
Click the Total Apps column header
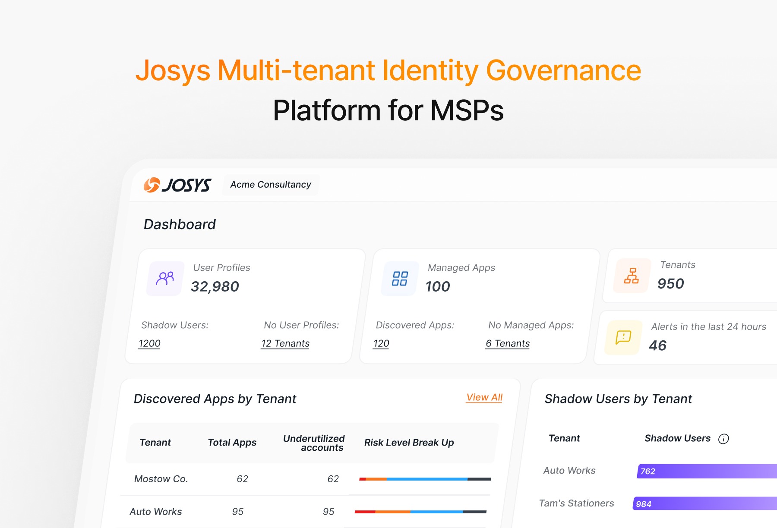tap(232, 443)
